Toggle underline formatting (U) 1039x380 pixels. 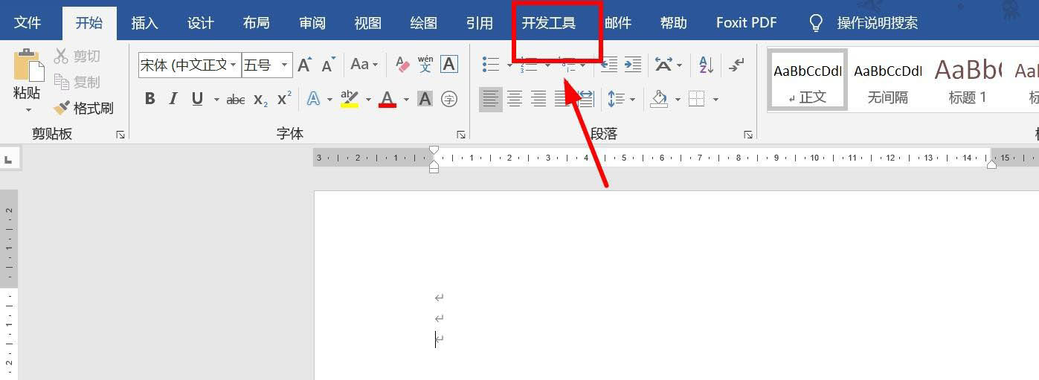click(197, 99)
